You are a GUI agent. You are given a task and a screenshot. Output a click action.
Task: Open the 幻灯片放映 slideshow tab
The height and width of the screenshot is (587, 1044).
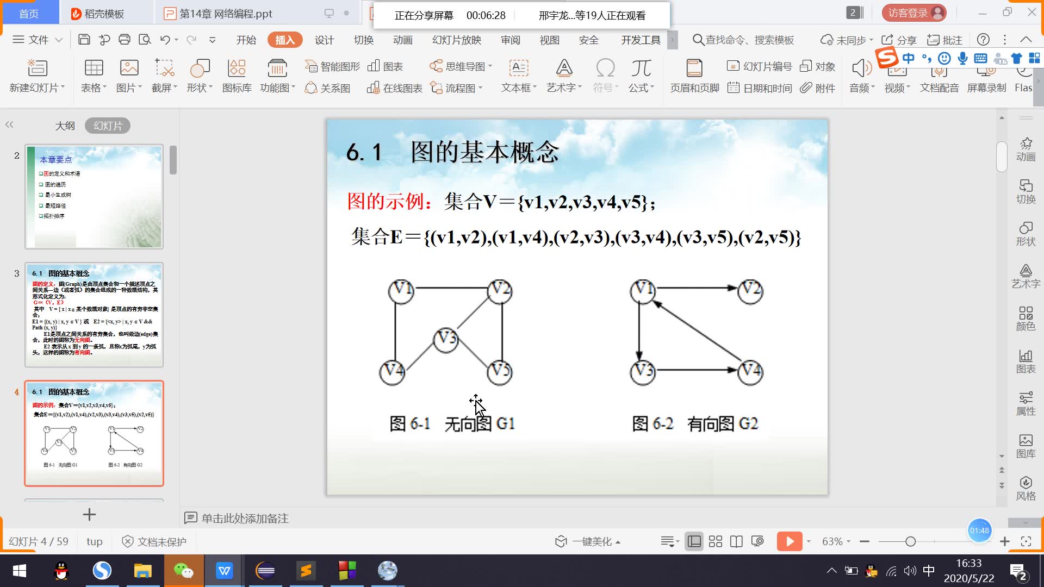click(457, 40)
